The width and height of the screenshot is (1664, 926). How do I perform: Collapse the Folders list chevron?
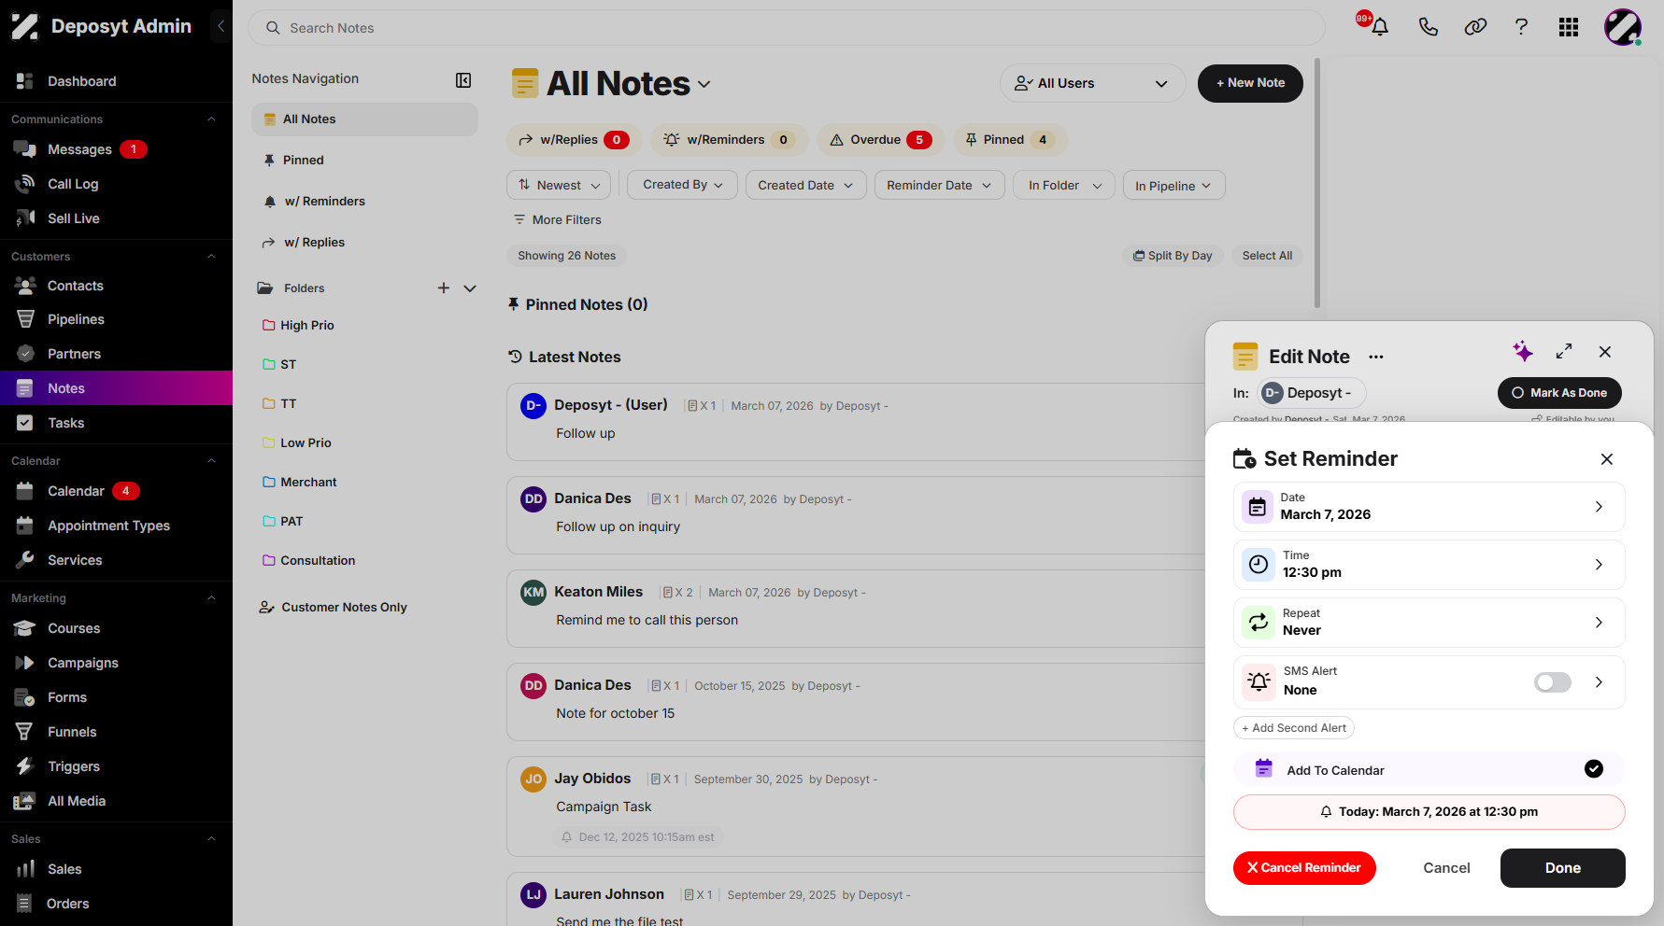pos(470,288)
